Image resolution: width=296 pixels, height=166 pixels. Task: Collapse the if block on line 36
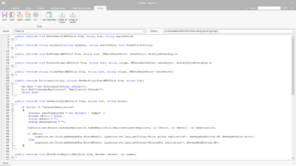[13, 110]
